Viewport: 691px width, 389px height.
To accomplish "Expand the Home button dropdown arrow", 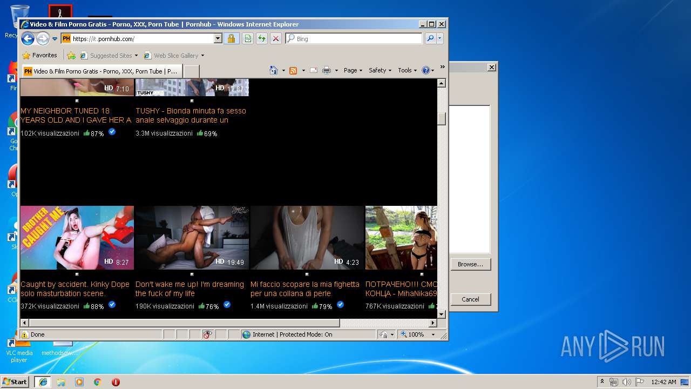I will pyautogui.click(x=283, y=71).
